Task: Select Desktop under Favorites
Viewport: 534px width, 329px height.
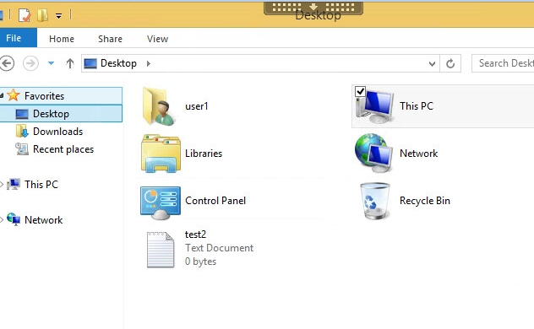Action: click(61, 114)
